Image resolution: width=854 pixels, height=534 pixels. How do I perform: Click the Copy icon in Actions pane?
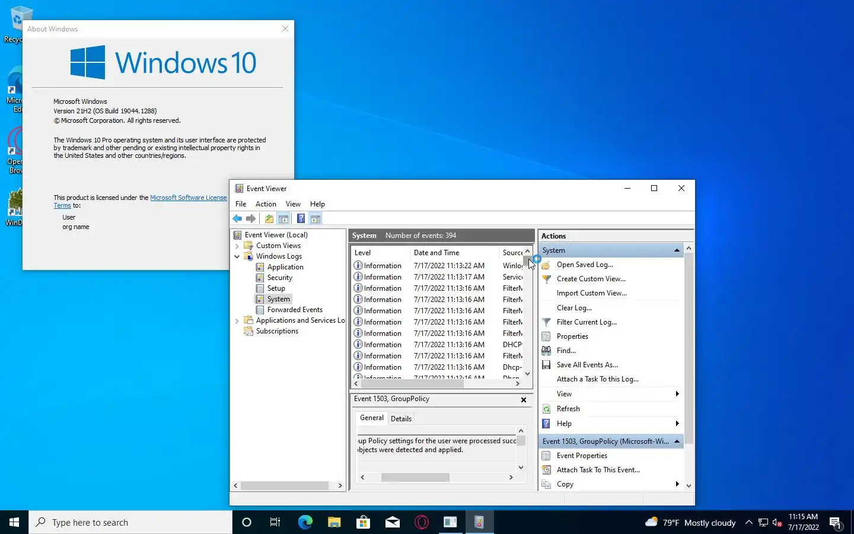click(x=546, y=484)
